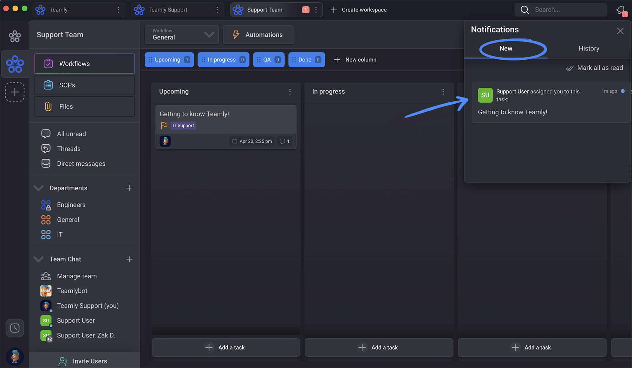Click the Search input field
Screen dimensions: 632x368
click(561, 10)
